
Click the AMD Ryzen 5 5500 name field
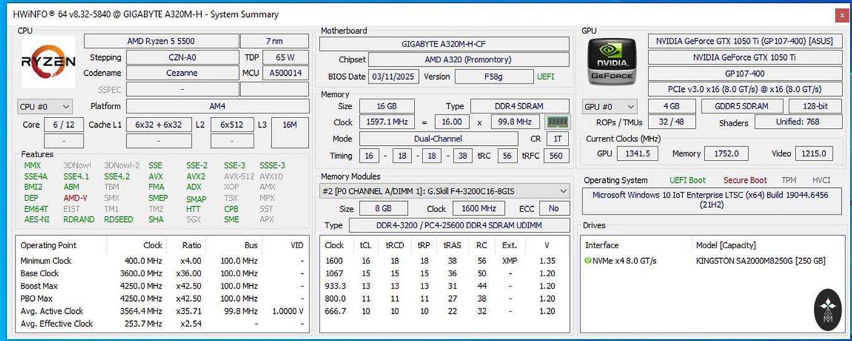161,41
